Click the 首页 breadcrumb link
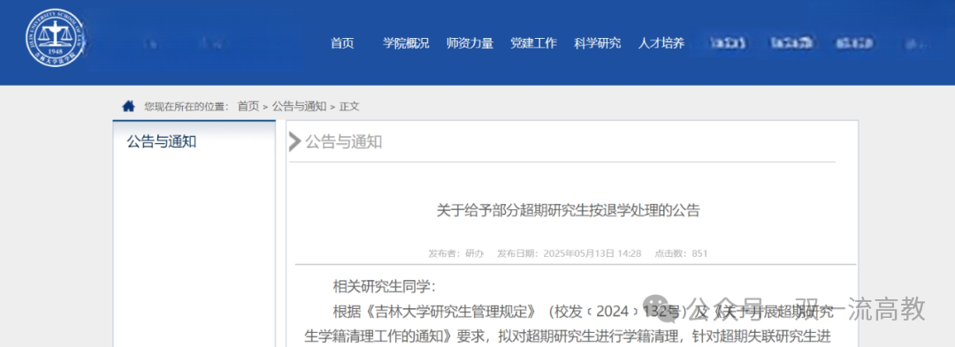This screenshot has width=955, height=347. click(248, 106)
